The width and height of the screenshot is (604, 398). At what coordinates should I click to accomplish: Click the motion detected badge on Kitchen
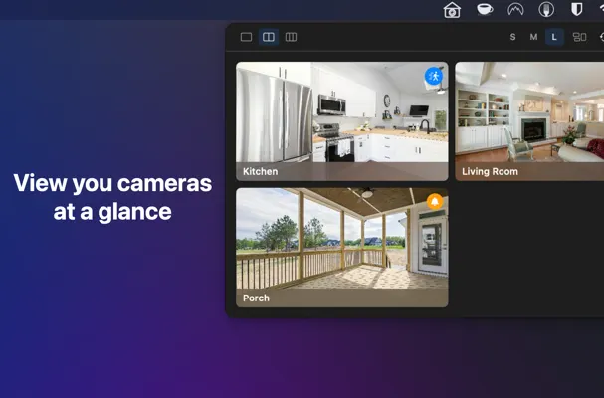[434, 76]
